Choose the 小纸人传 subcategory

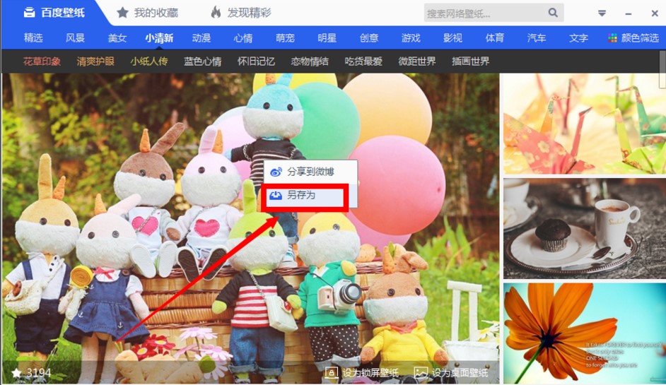[149, 61]
